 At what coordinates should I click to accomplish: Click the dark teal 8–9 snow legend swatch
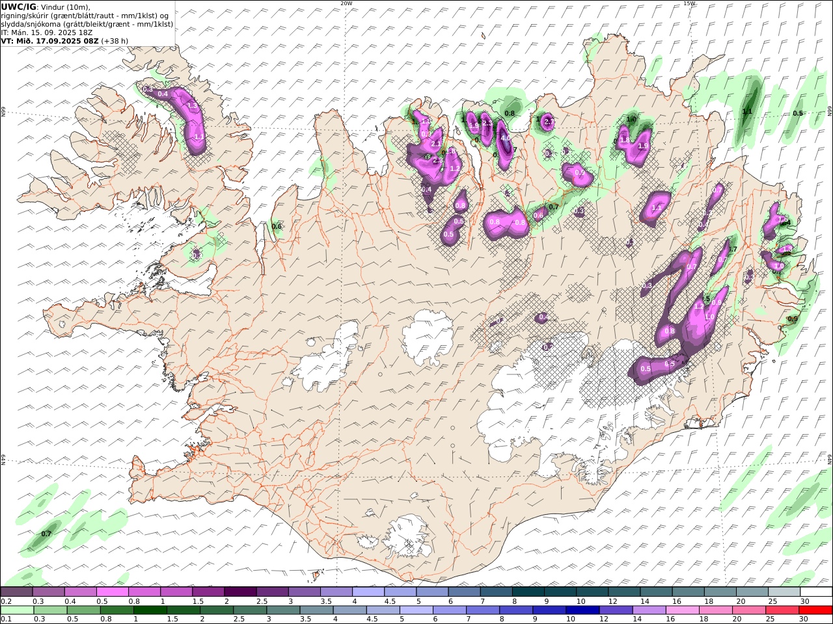tap(528, 592)
